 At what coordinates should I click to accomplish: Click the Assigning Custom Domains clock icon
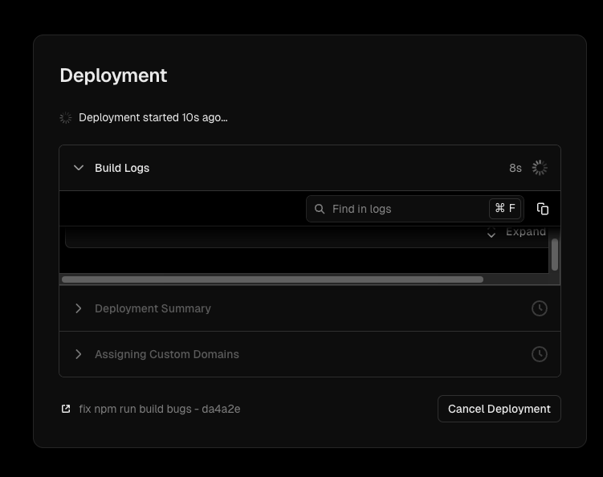(540, 354)
